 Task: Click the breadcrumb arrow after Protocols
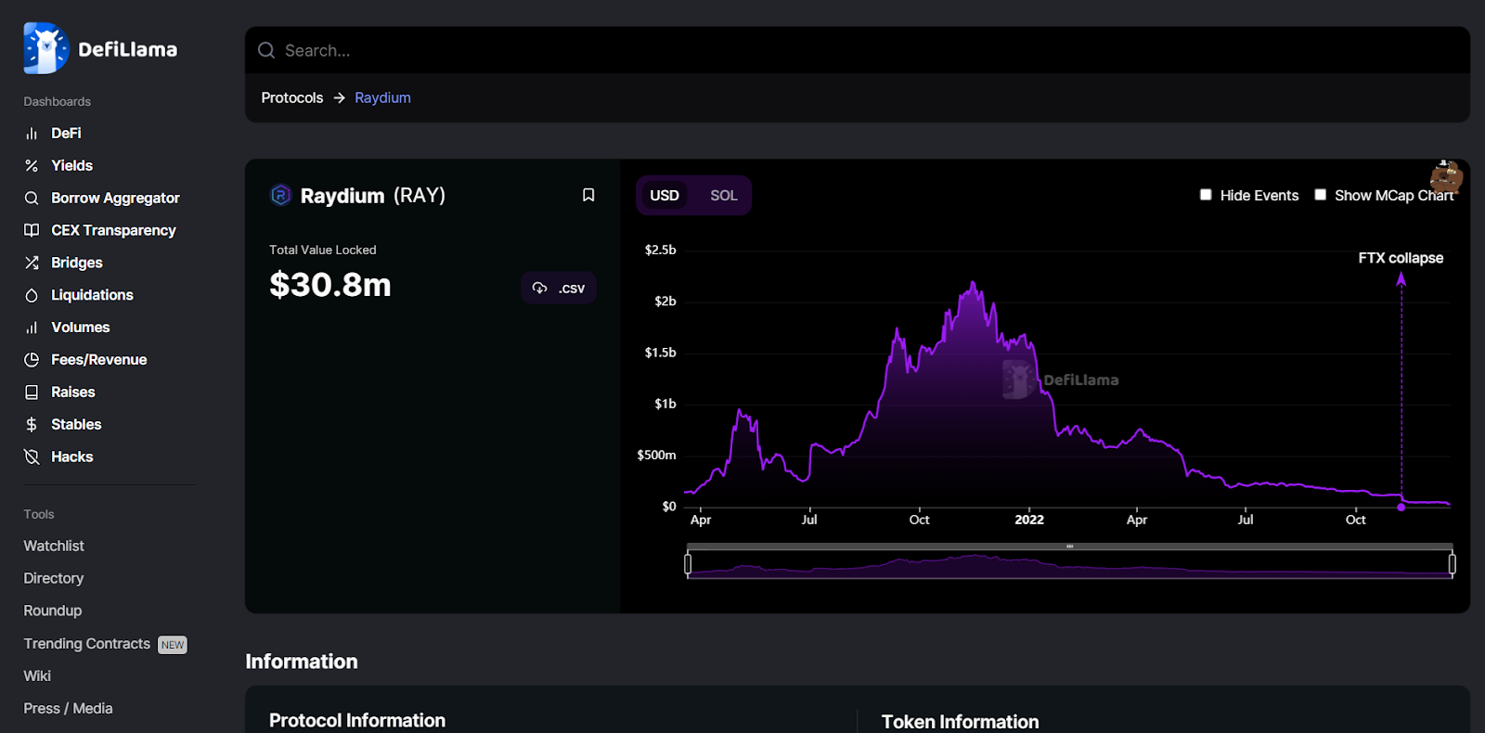tap(339, 97)
